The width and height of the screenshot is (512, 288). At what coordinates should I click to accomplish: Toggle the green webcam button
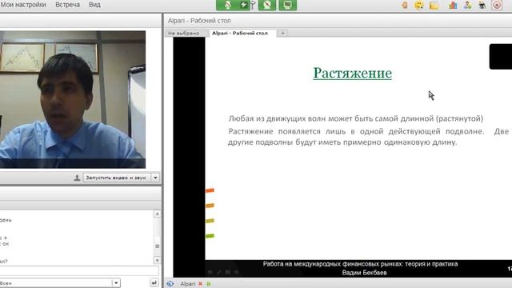(267, 5)
